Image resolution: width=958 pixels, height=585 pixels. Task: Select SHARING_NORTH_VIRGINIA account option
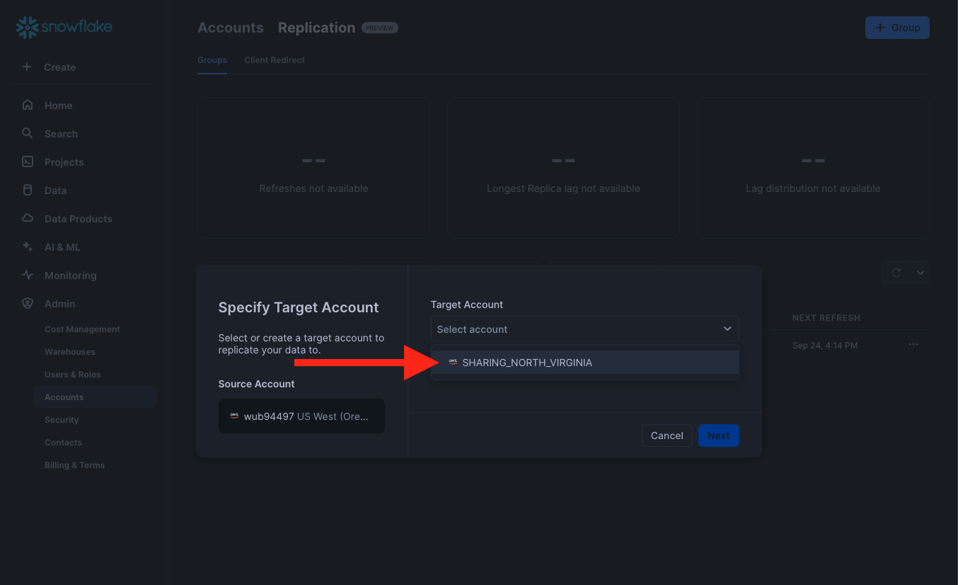526,363
